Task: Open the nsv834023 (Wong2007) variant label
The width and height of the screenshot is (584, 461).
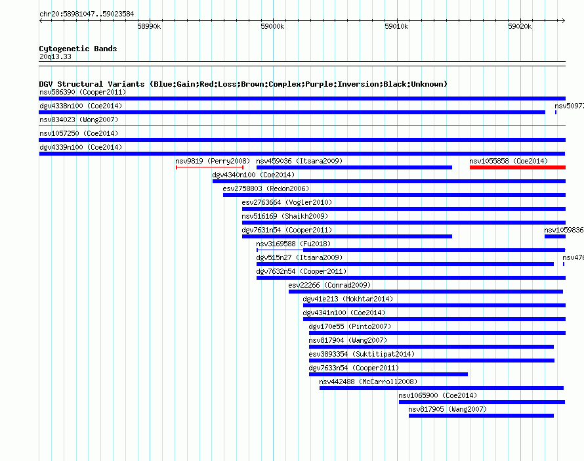Action: point(79,120)
